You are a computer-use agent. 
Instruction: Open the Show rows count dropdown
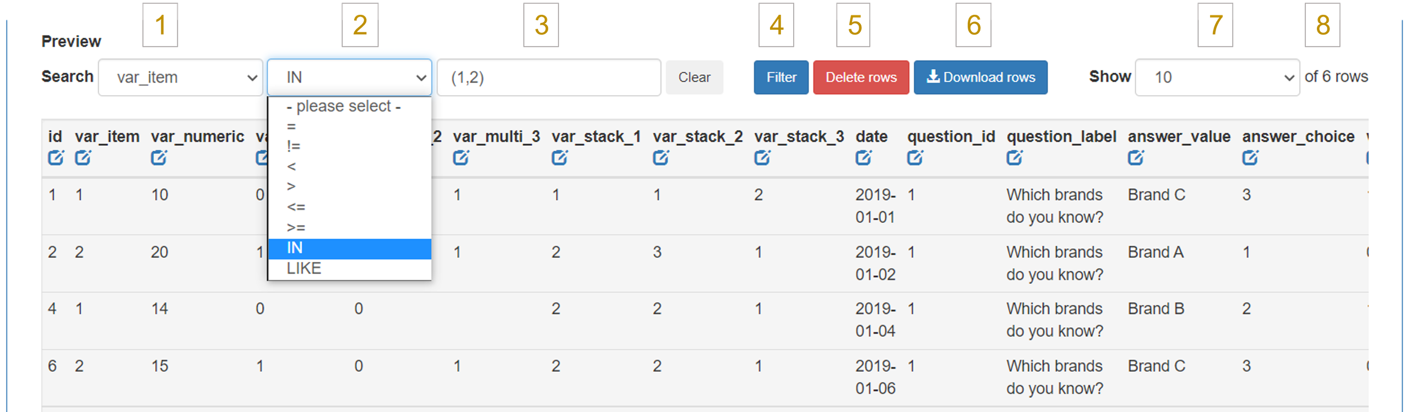tap(1217, 78)
